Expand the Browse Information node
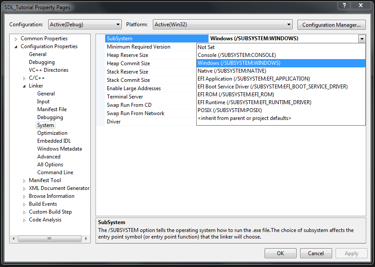This screenshot has height=267, width=375. [24, 197]
